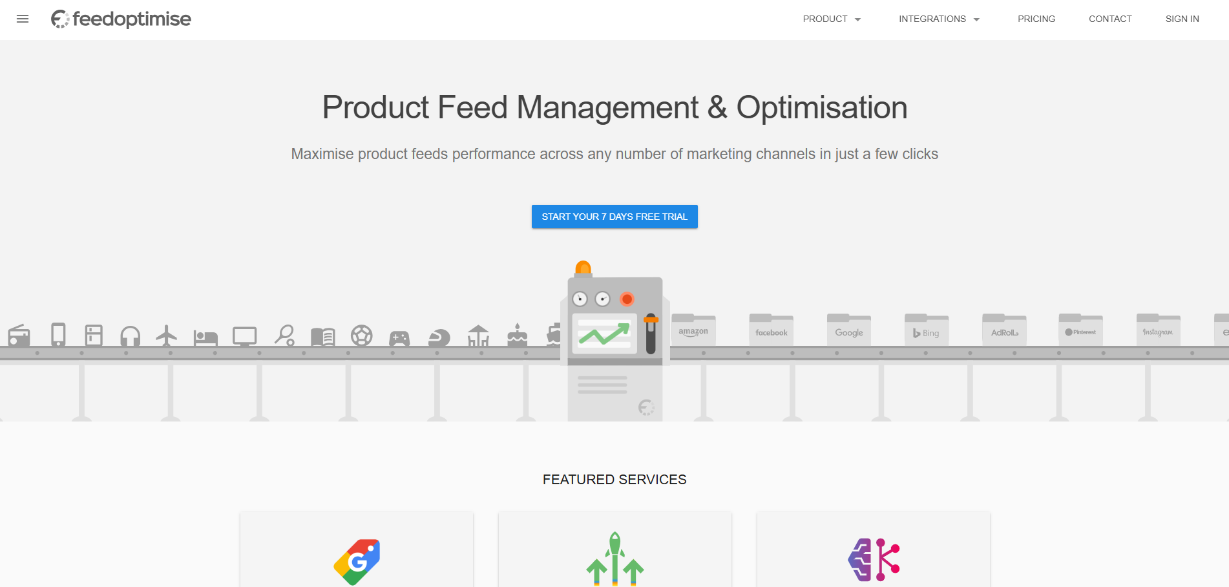Click the facebook folder

[772, 330]
